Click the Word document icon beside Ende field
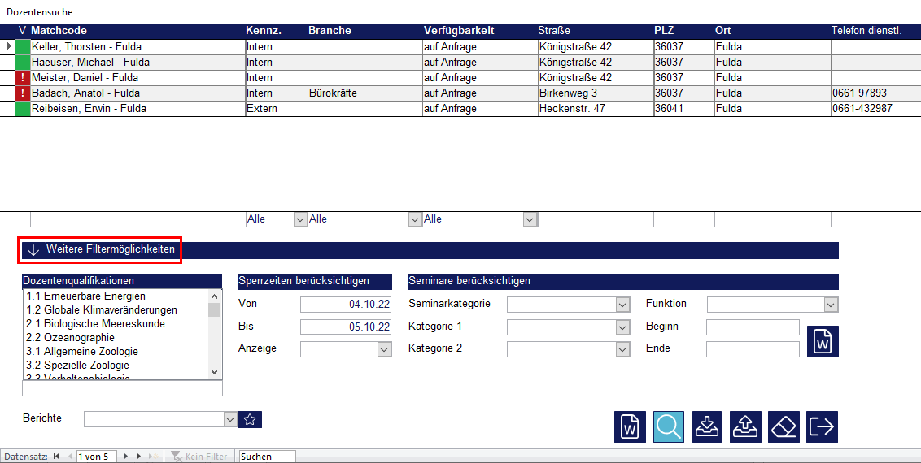921x463 pixels. [x=823, y=341]
